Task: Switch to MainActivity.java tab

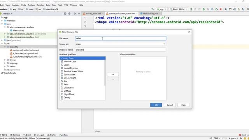Action: point(150,14)
